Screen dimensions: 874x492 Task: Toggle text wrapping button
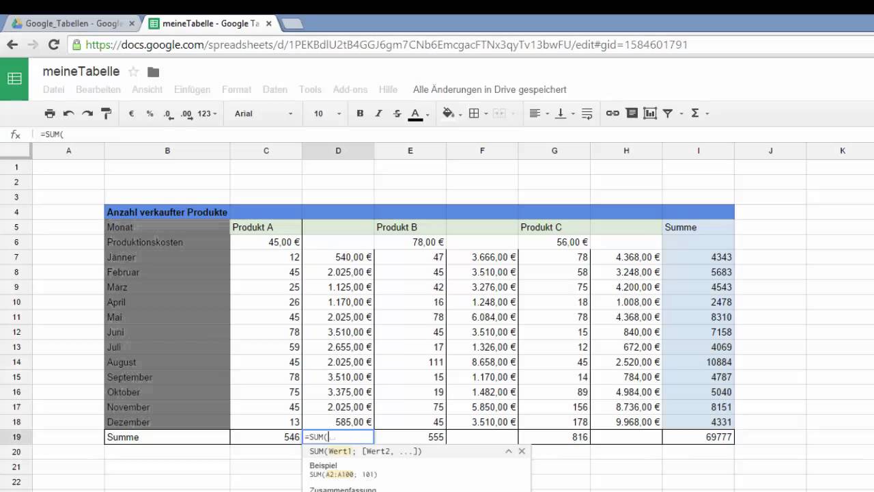(x=587, y=113)
